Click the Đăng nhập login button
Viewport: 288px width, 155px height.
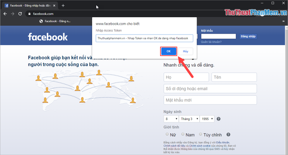(x=248, y=36)
